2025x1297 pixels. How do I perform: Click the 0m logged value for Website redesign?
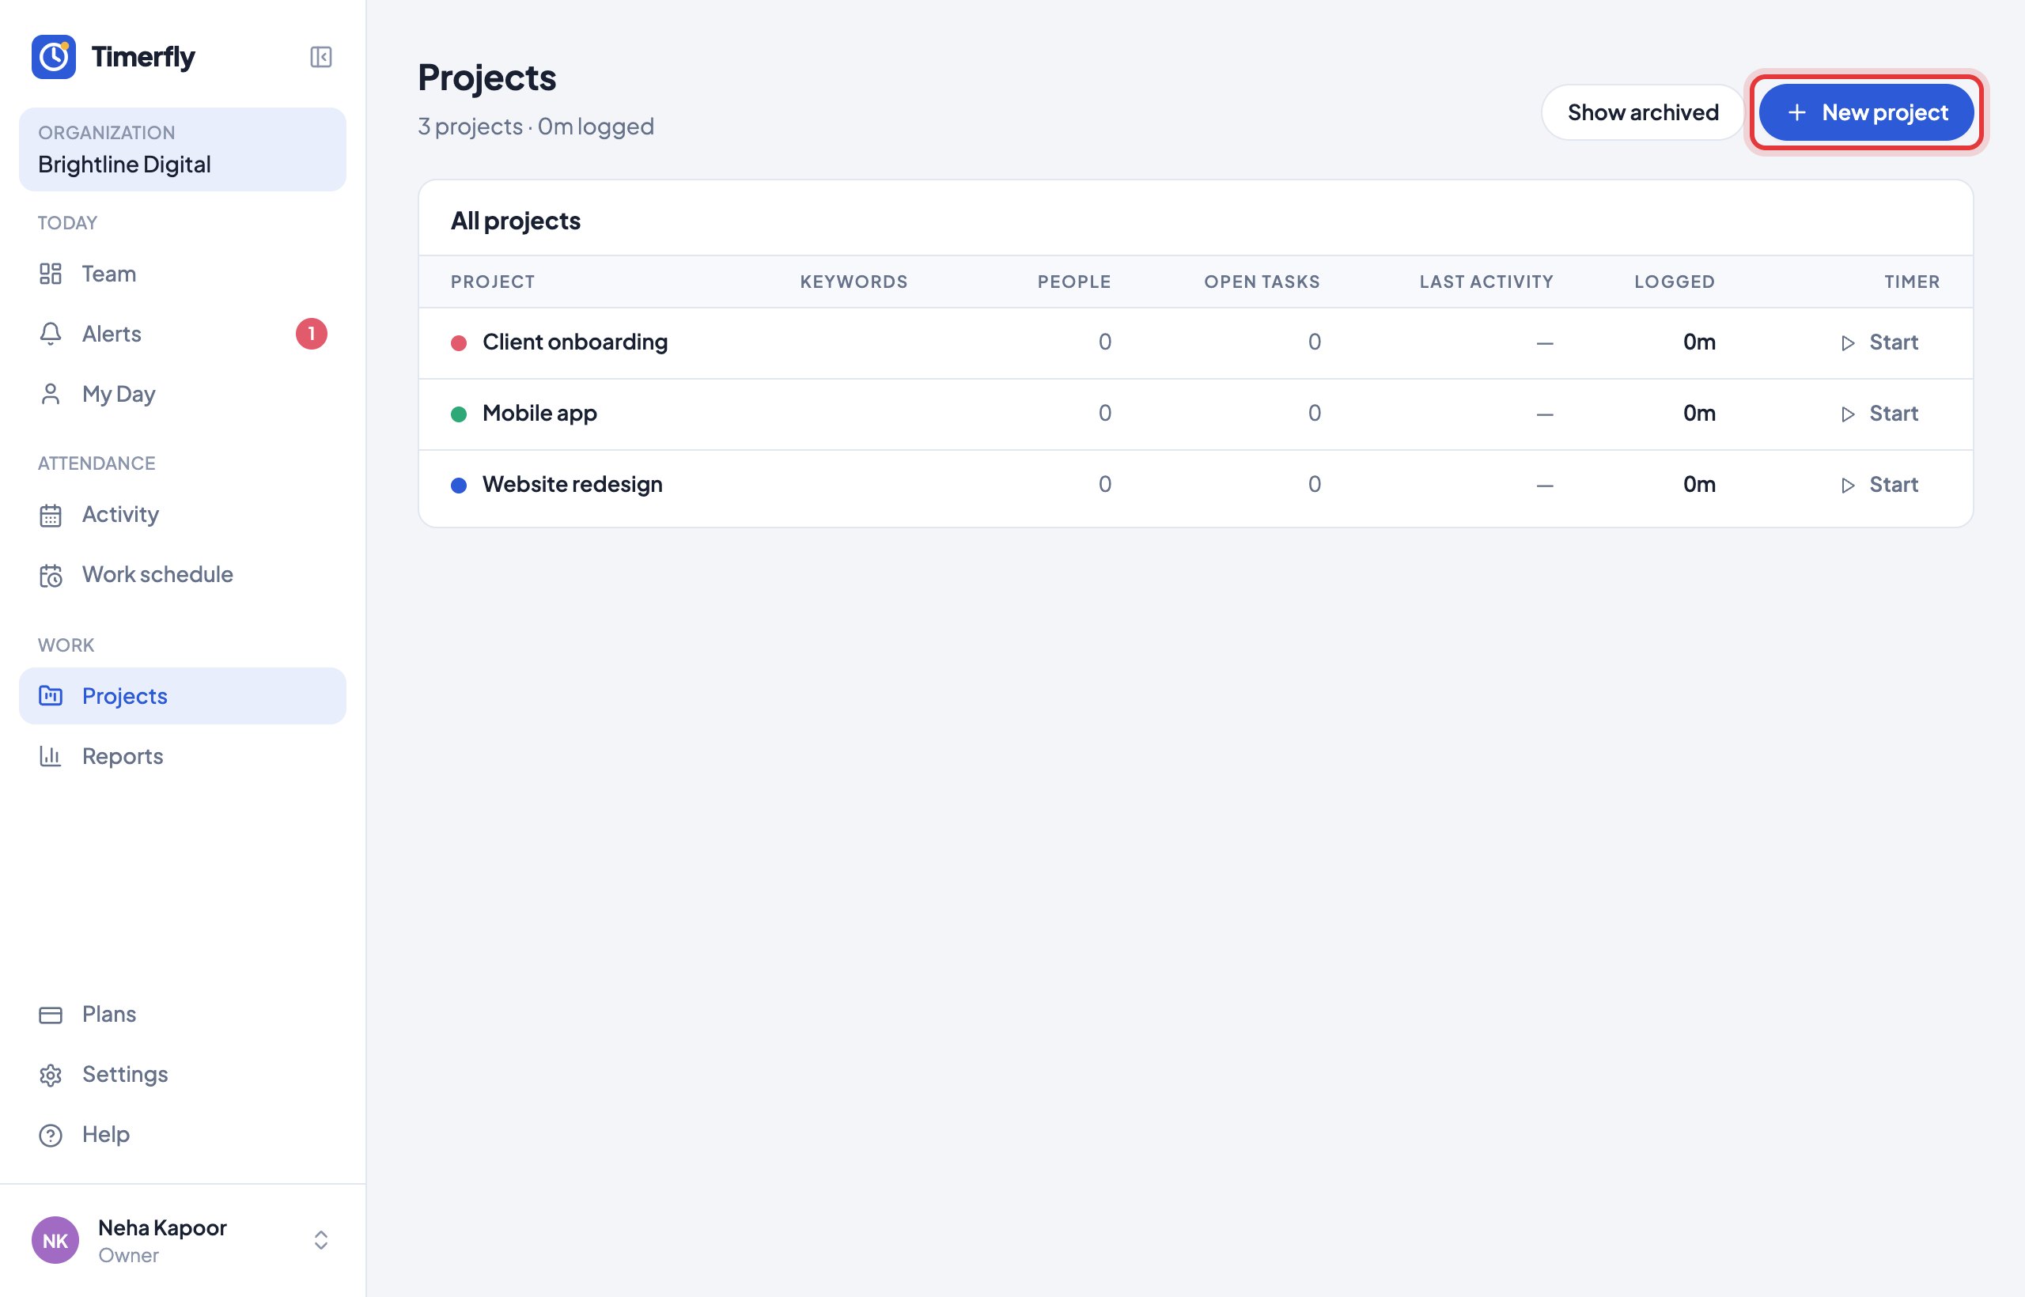tap(1699, 484)
